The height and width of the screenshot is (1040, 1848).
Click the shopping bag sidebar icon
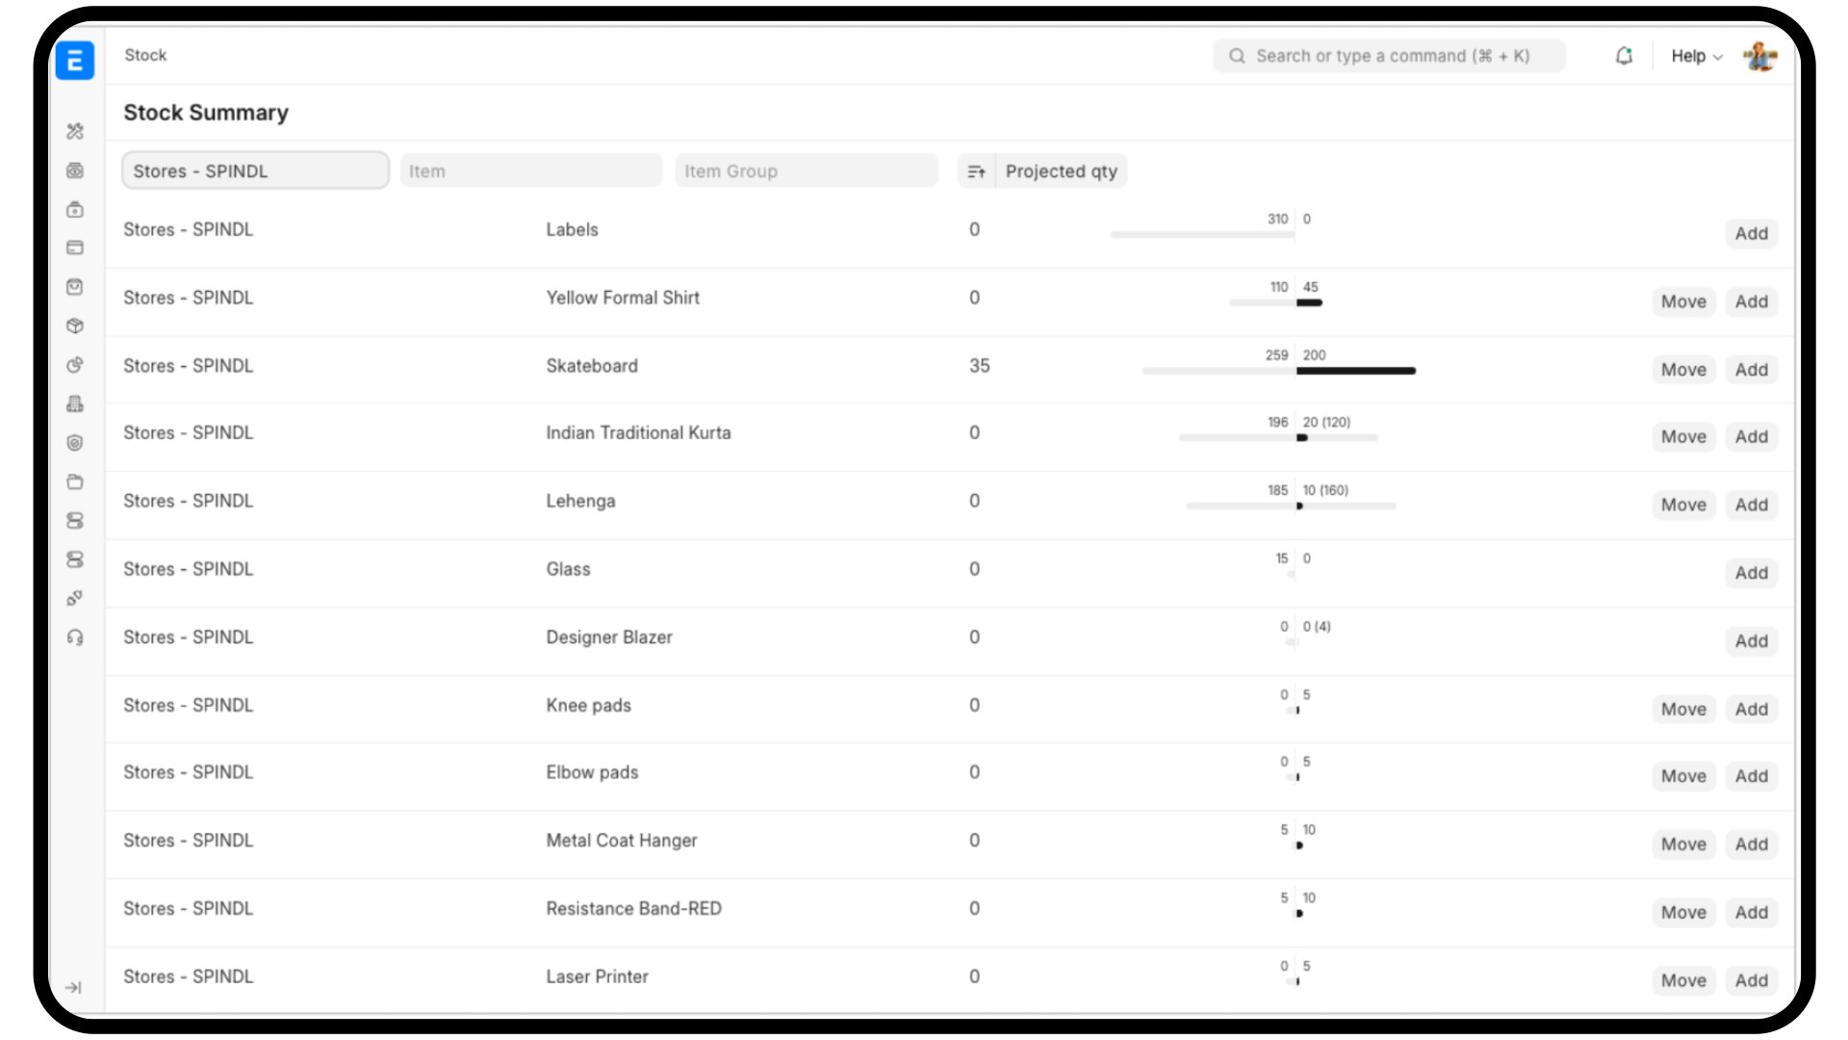75,287
